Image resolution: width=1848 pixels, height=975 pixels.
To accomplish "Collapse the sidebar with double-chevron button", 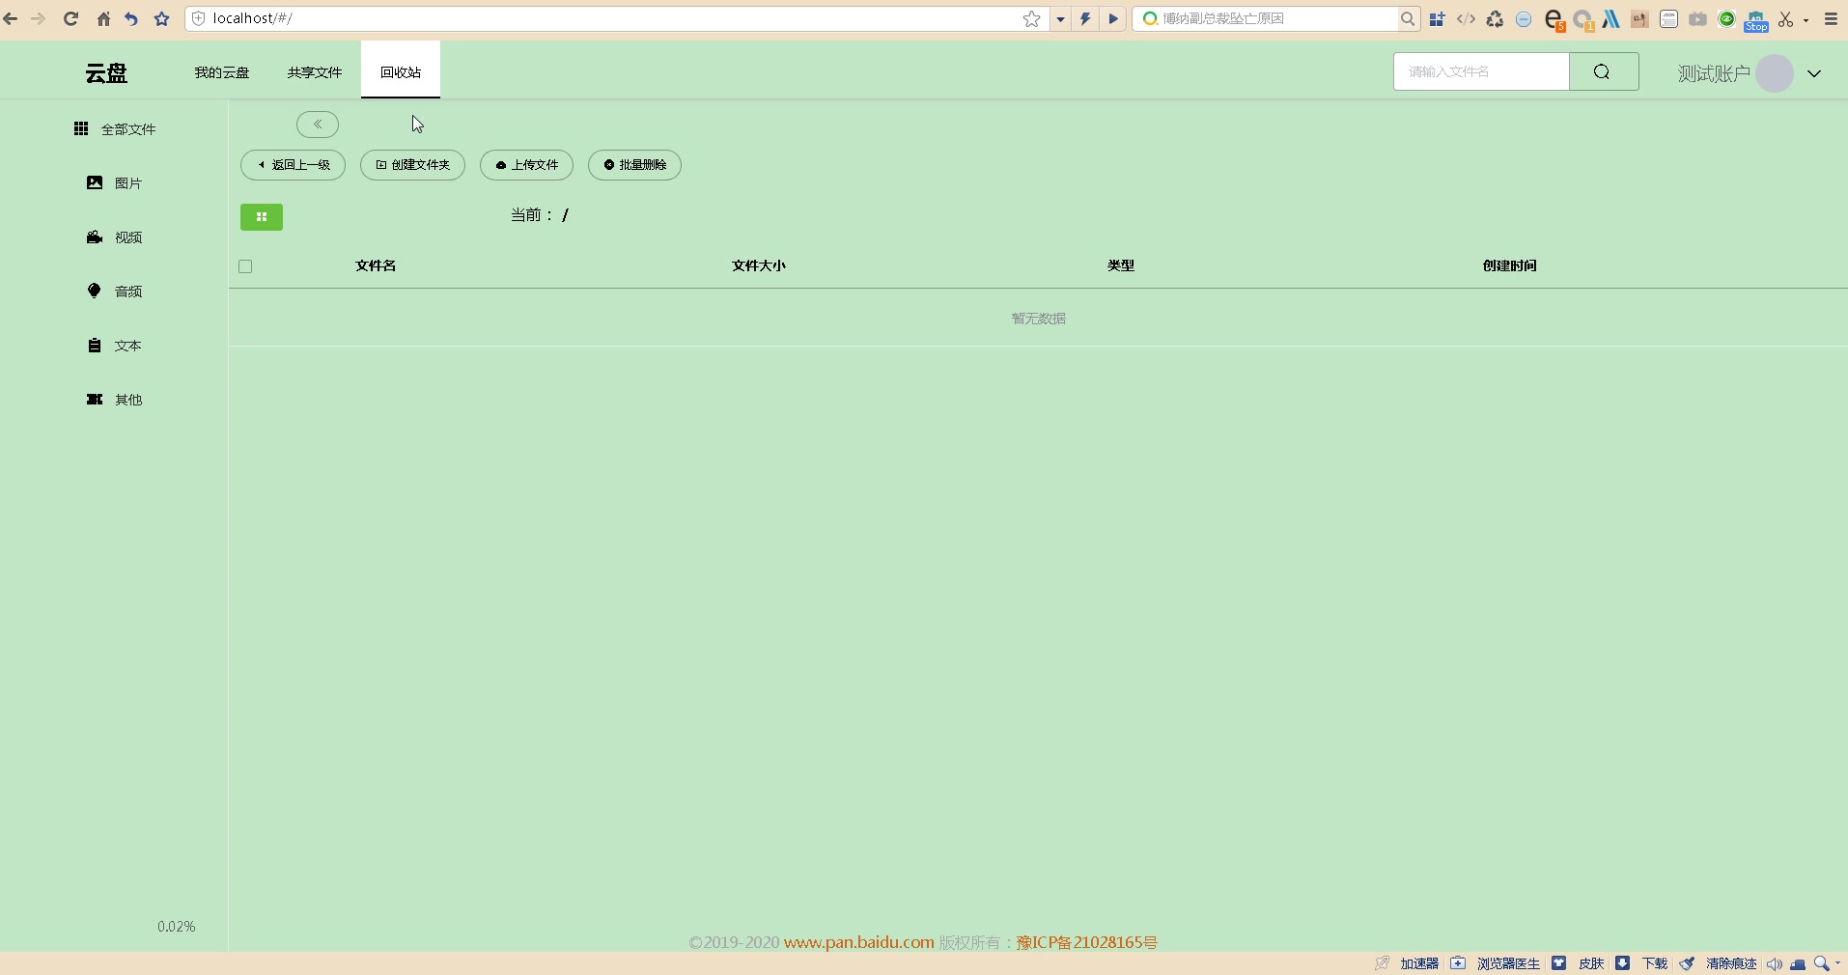I will point(318,125).
